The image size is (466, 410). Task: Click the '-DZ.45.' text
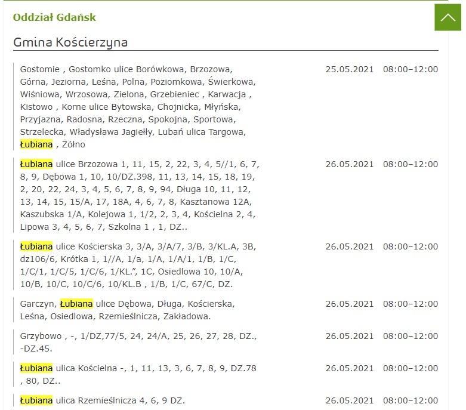tap(36, 349)
